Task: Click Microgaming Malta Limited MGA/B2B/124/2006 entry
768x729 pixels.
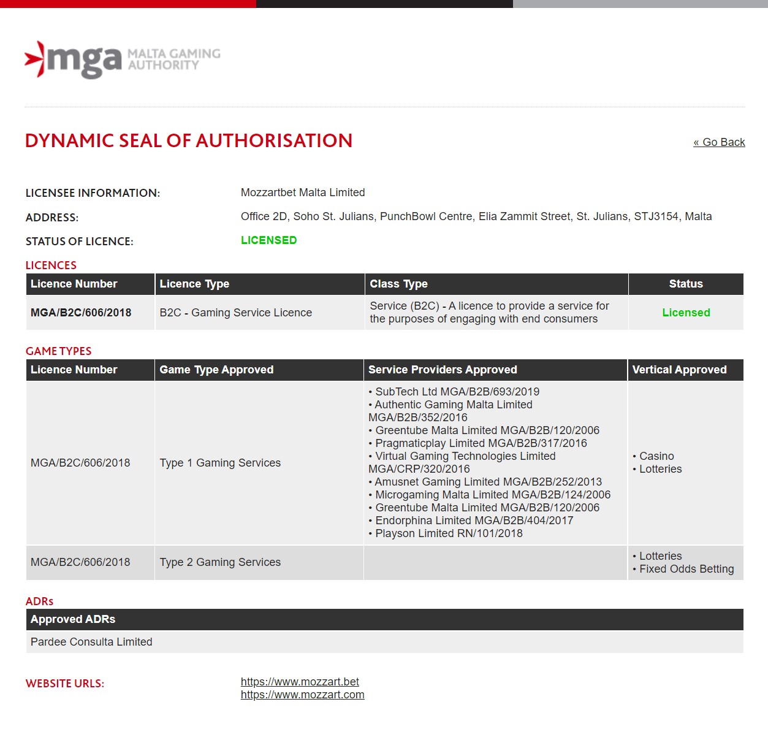Action: point(490,495)
